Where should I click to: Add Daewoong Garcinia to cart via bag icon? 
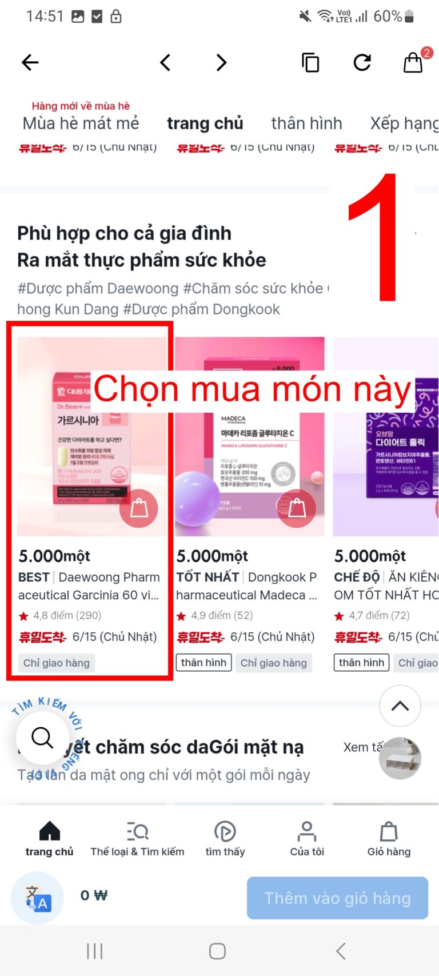(x=139, y=508)
